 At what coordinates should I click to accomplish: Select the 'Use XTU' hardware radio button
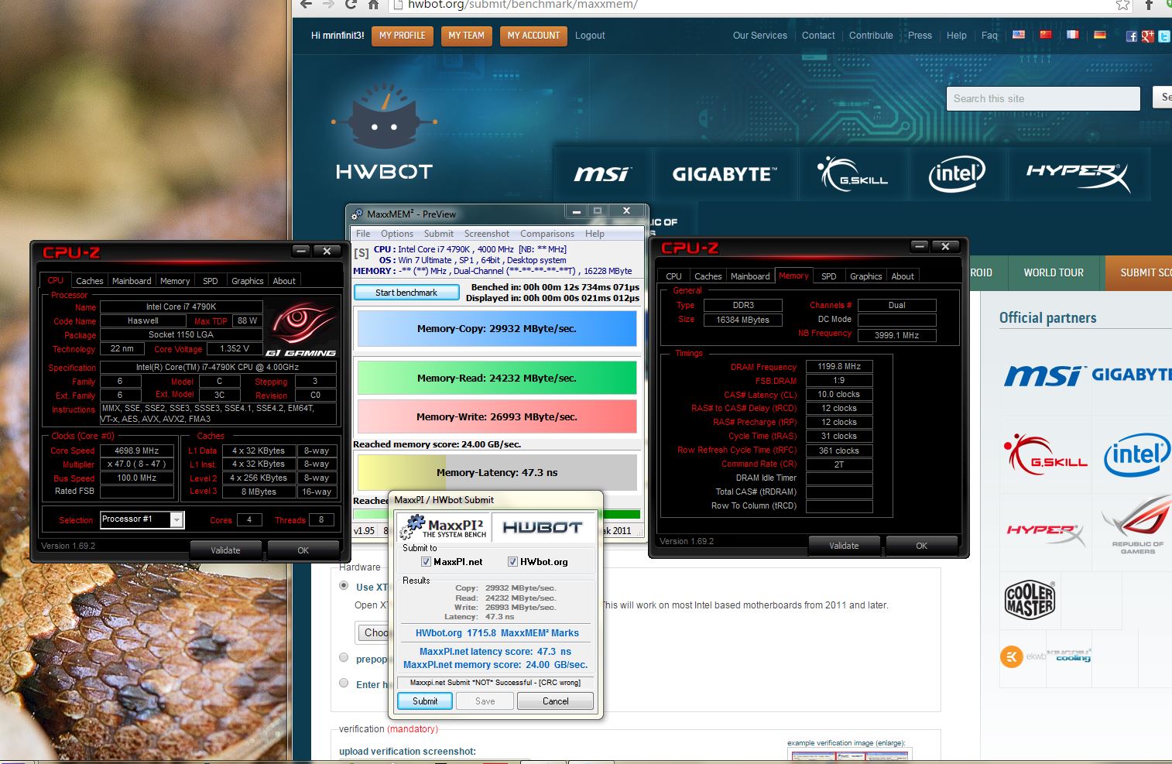click(344, 586)
